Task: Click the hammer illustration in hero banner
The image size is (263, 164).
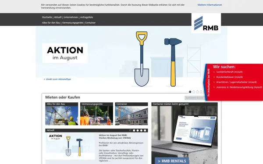Action: (173, 62)
